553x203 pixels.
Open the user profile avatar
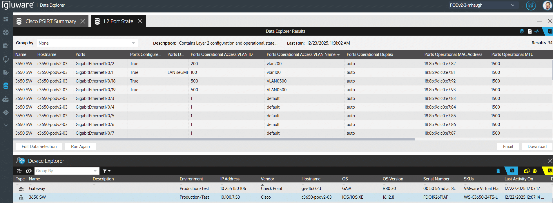[x=547, y=5]
